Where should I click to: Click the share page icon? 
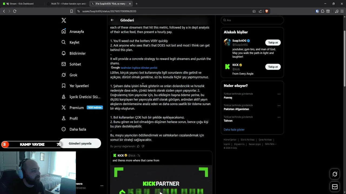[260, 11]
